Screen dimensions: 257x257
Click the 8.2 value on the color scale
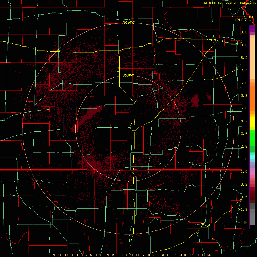[x=244, y=57]
